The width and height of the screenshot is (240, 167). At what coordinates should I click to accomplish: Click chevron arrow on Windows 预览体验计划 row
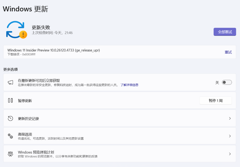click(230, 154)
